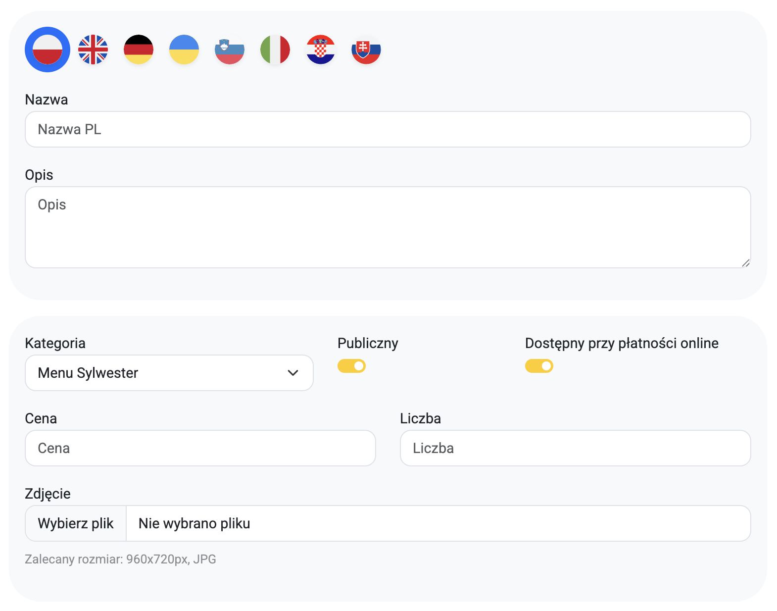The height and width of the screenshot is (611, 777).
Task: Select the Ukrainian flag icon
Action: click(x=184, y=50)
